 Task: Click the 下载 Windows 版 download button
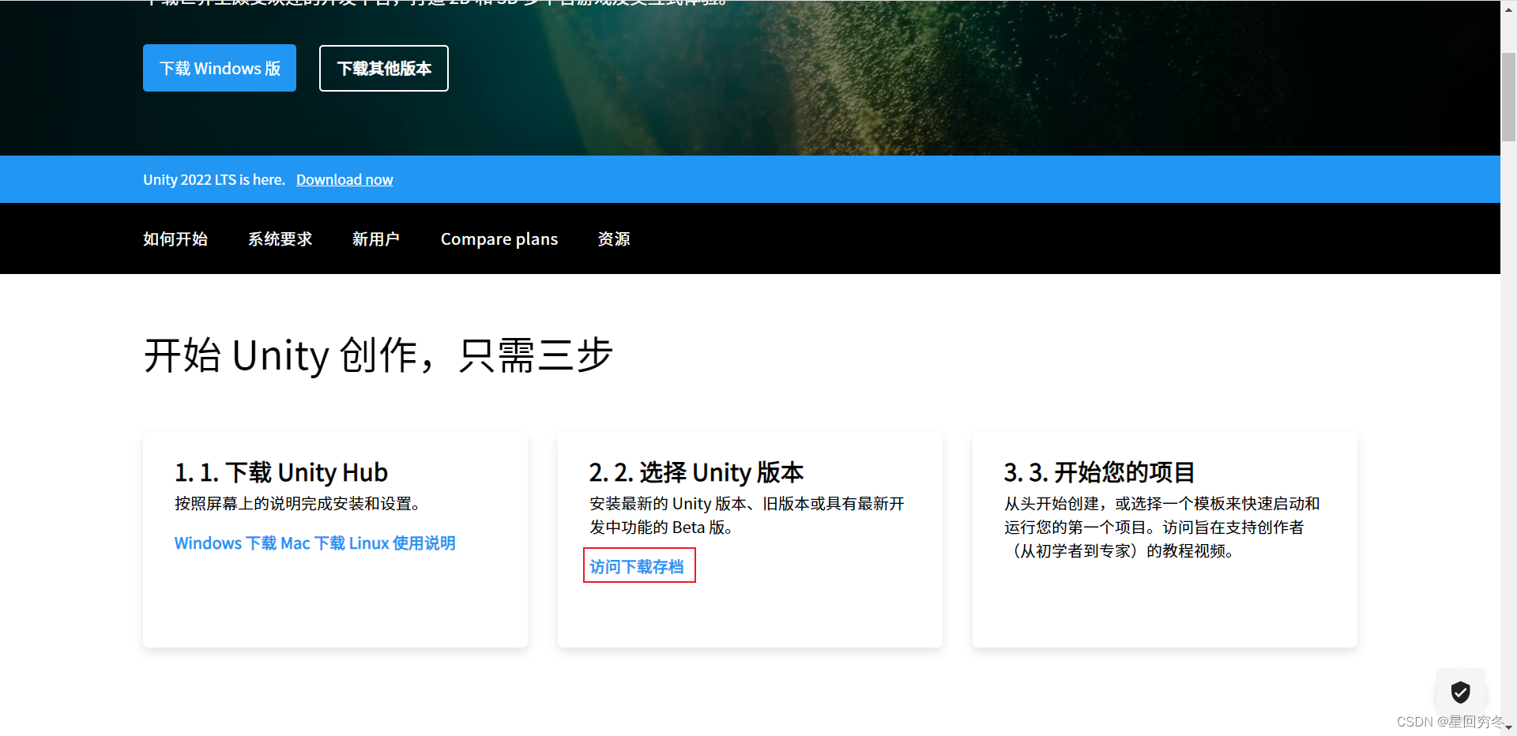pyautogui.click(x=219, y=68)
